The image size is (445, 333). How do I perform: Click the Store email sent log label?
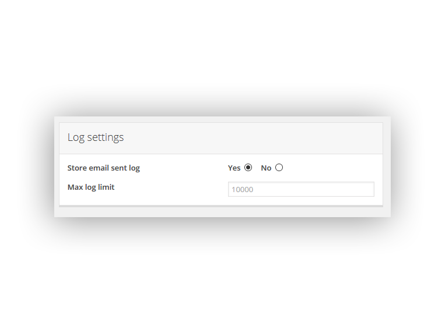(x=104, y=168)
